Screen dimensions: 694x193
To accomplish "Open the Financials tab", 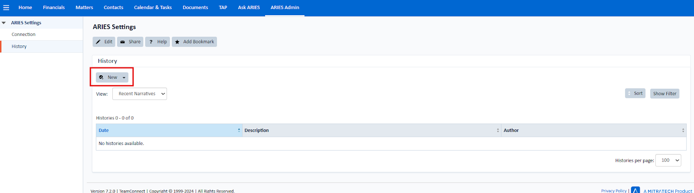I will click(54, 7).
